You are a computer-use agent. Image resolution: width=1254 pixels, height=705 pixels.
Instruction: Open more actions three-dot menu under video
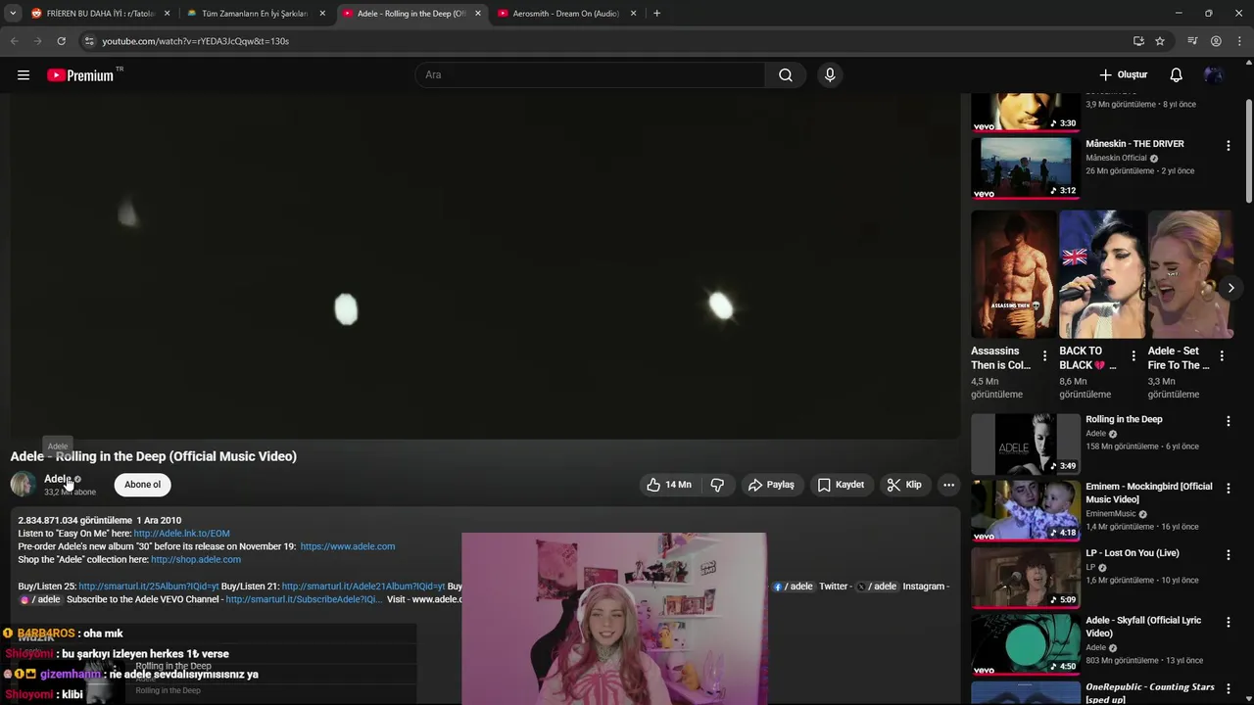[948, 485]
